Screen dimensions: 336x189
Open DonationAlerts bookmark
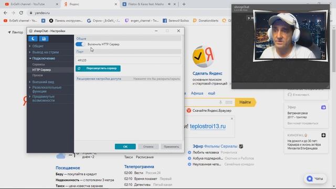coord(206,20)
